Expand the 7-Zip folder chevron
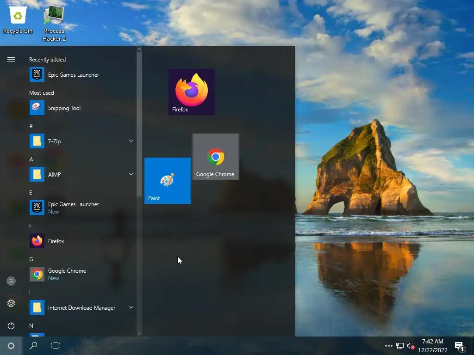474x355 pixels. [131, 141]
